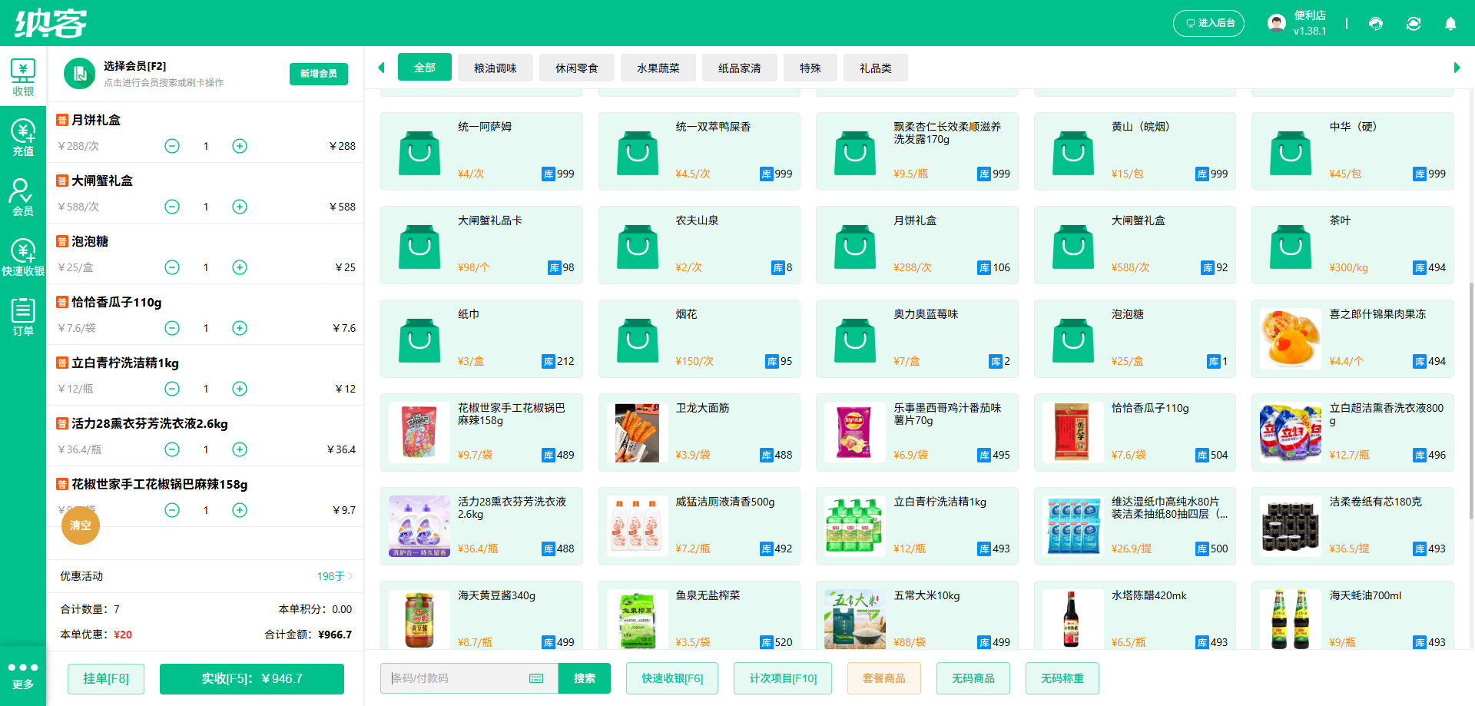Click the orange 清空 clear cart button
The image size is (1475, 706).
(x=81, y=525)
